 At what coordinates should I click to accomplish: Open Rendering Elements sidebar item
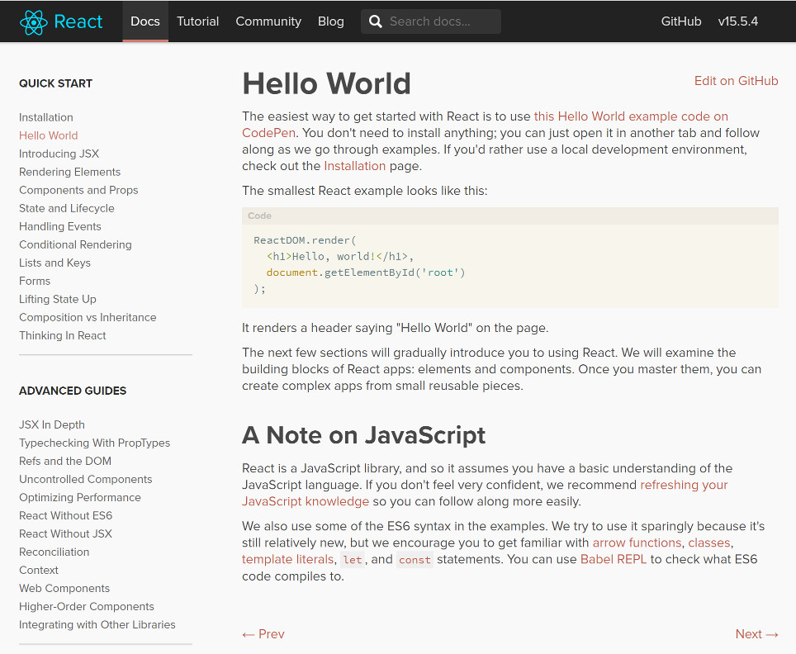point(69,172)
